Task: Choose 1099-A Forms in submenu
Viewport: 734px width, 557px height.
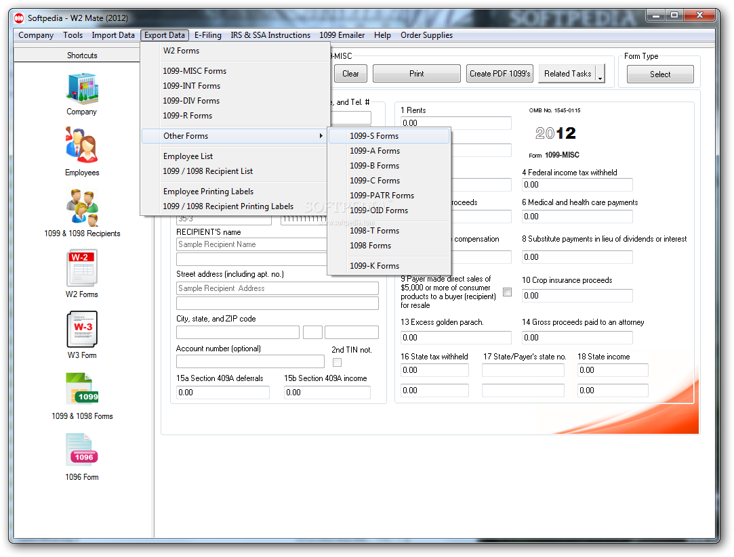Action: pyautogui.click(x=389, y=151)
